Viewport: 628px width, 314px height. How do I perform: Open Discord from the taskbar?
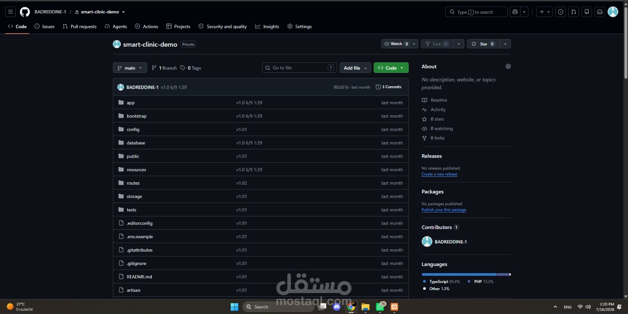[336, 307]
